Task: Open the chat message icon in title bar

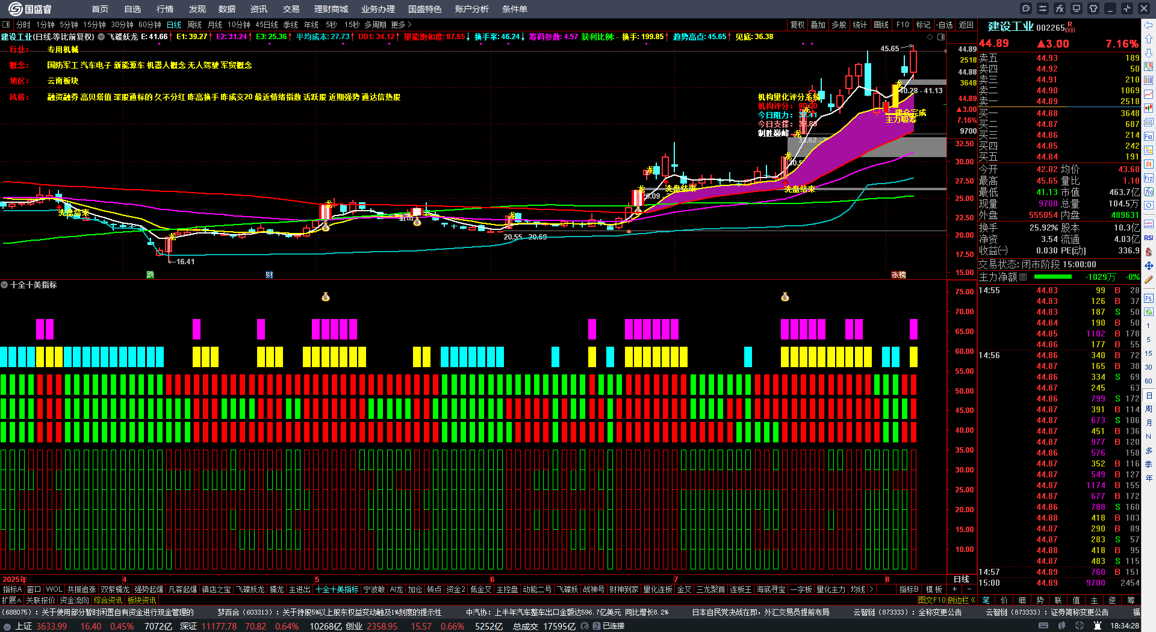Action: click(x=1026, y=8)
